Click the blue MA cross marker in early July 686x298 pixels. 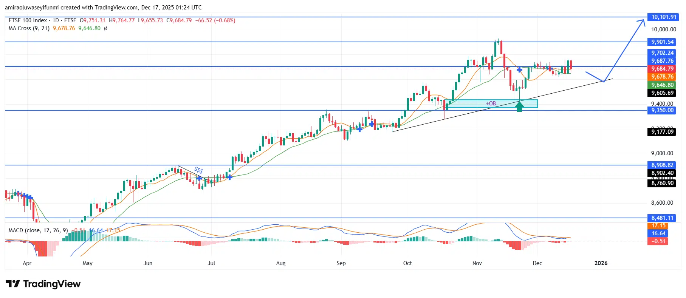coord(229,177)
